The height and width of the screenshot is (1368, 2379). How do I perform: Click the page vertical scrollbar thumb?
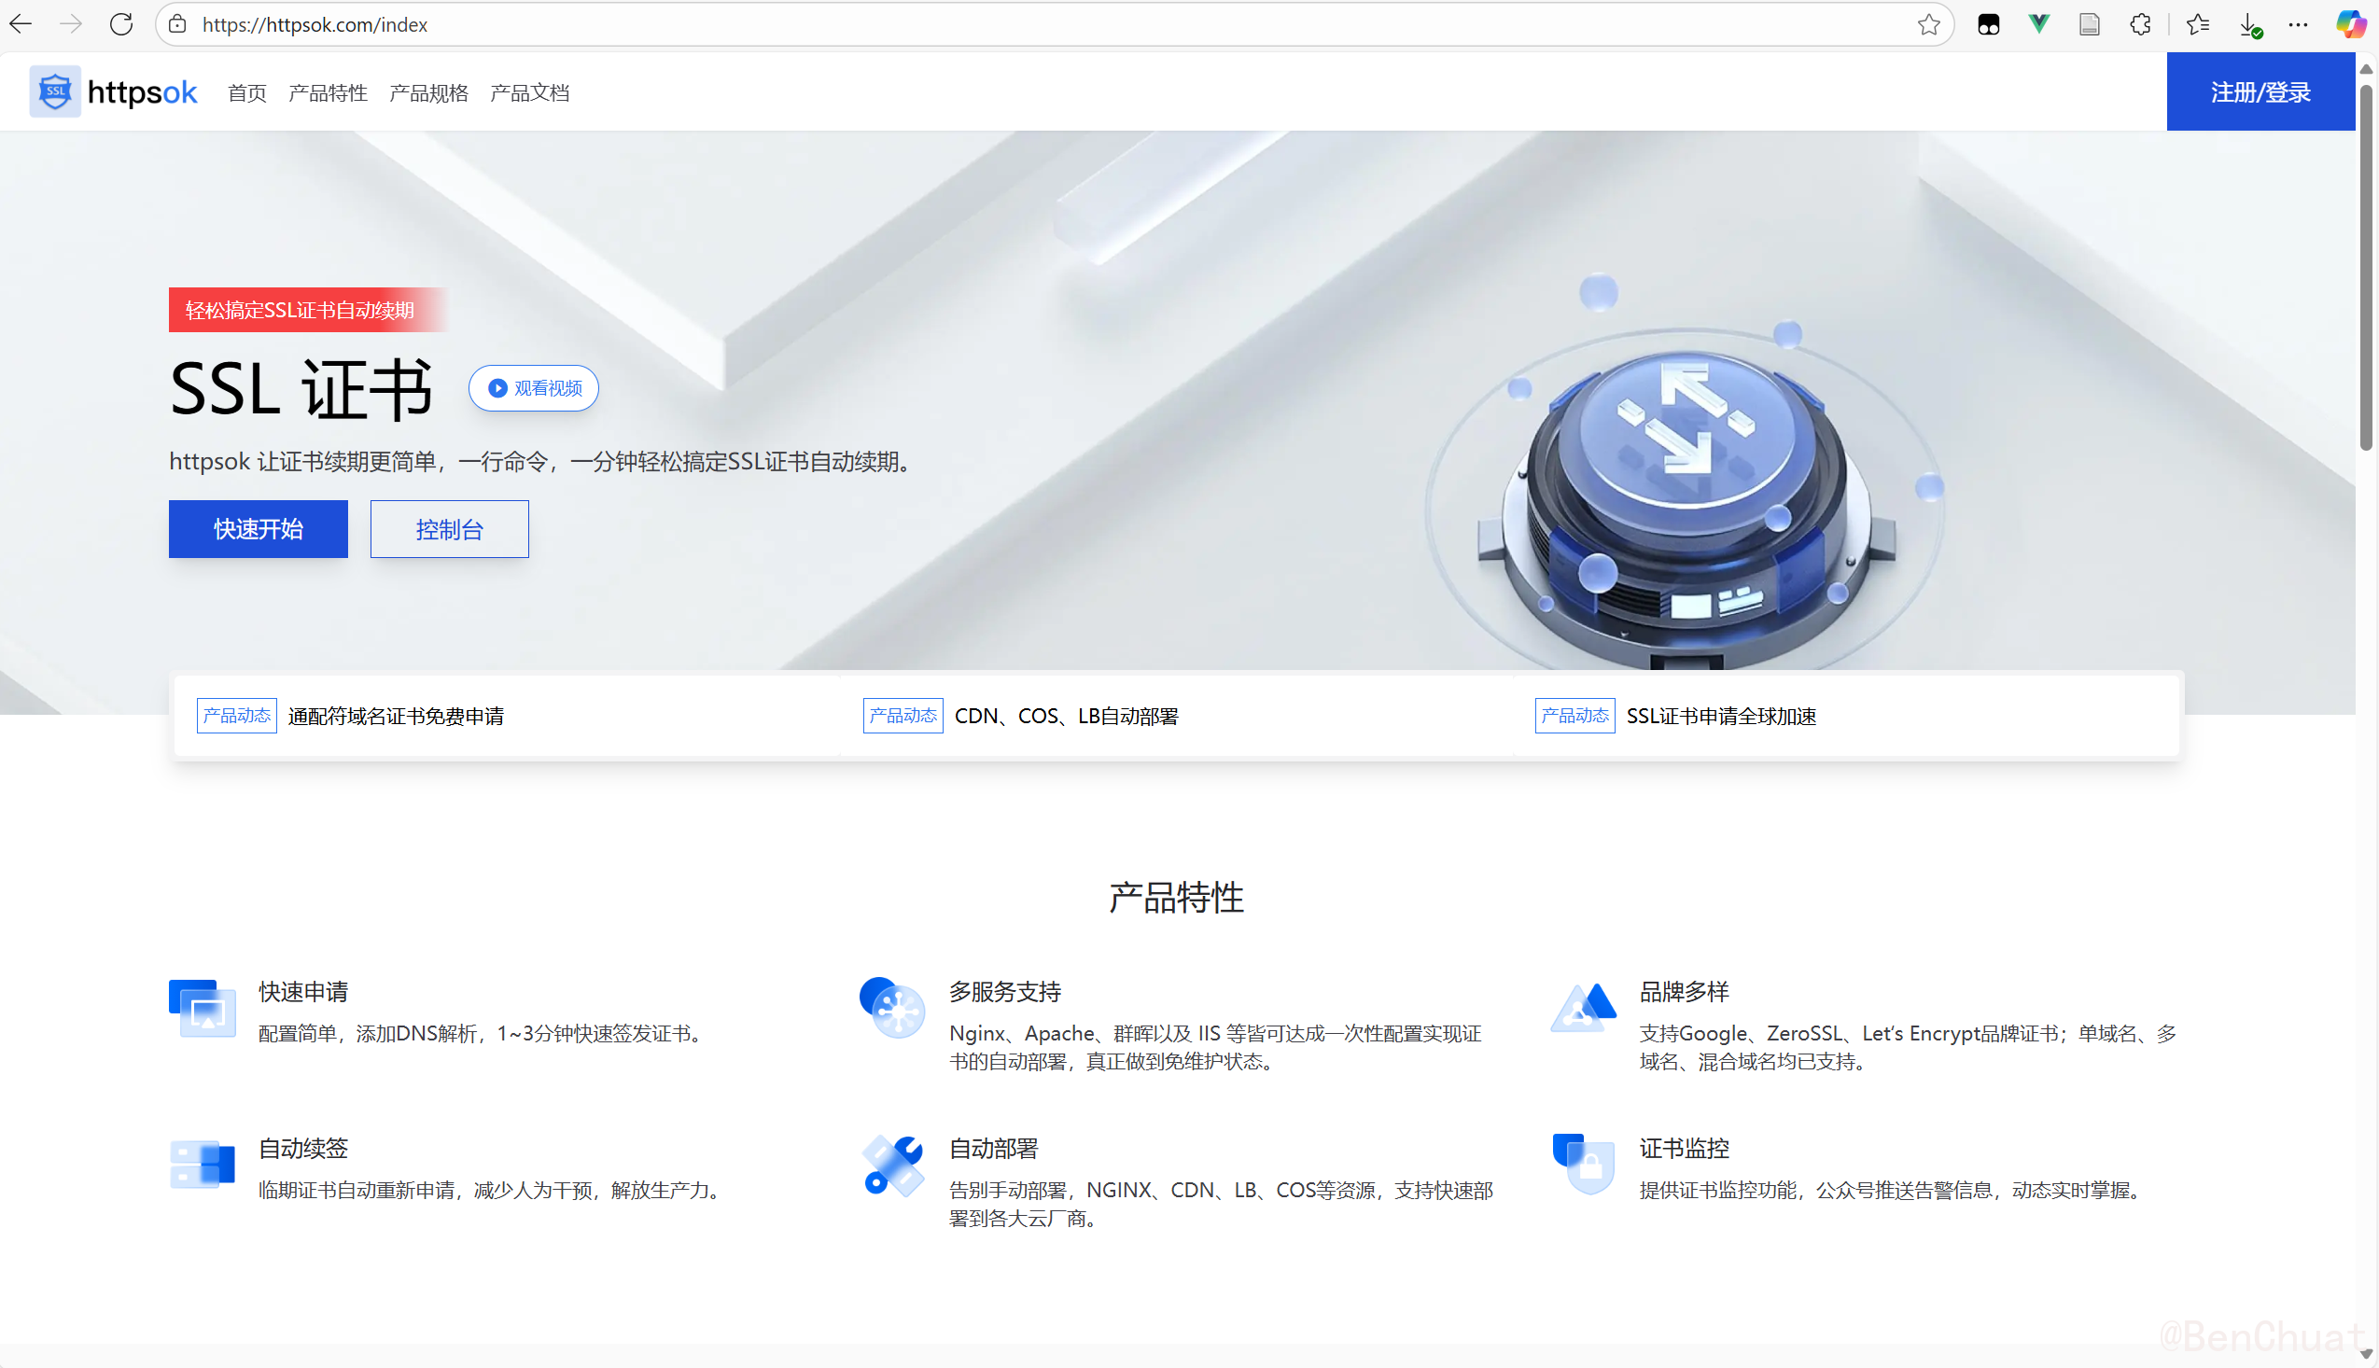click(2366, 268)
